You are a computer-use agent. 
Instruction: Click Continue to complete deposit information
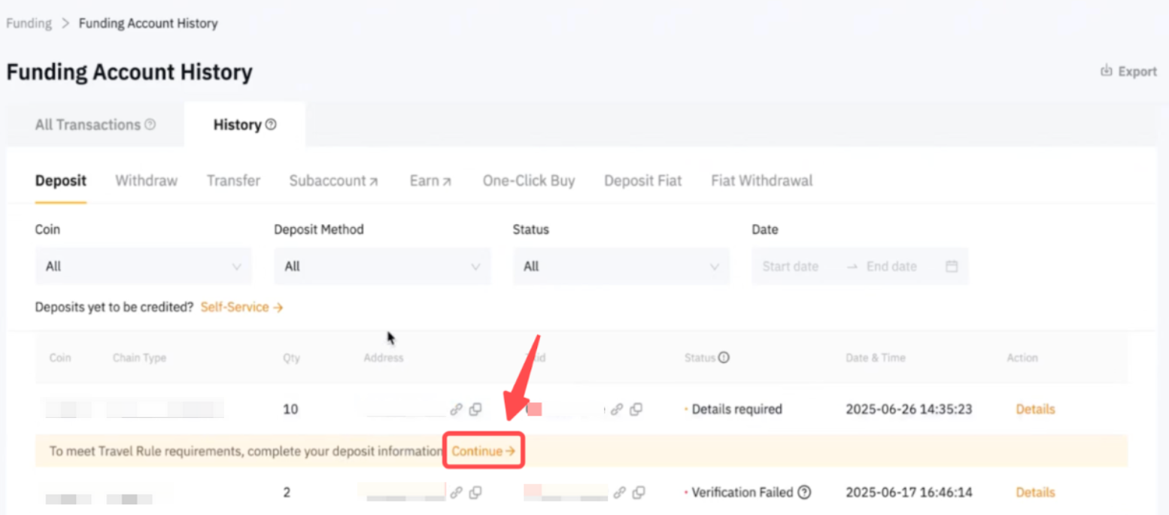(x=483, y=451)
